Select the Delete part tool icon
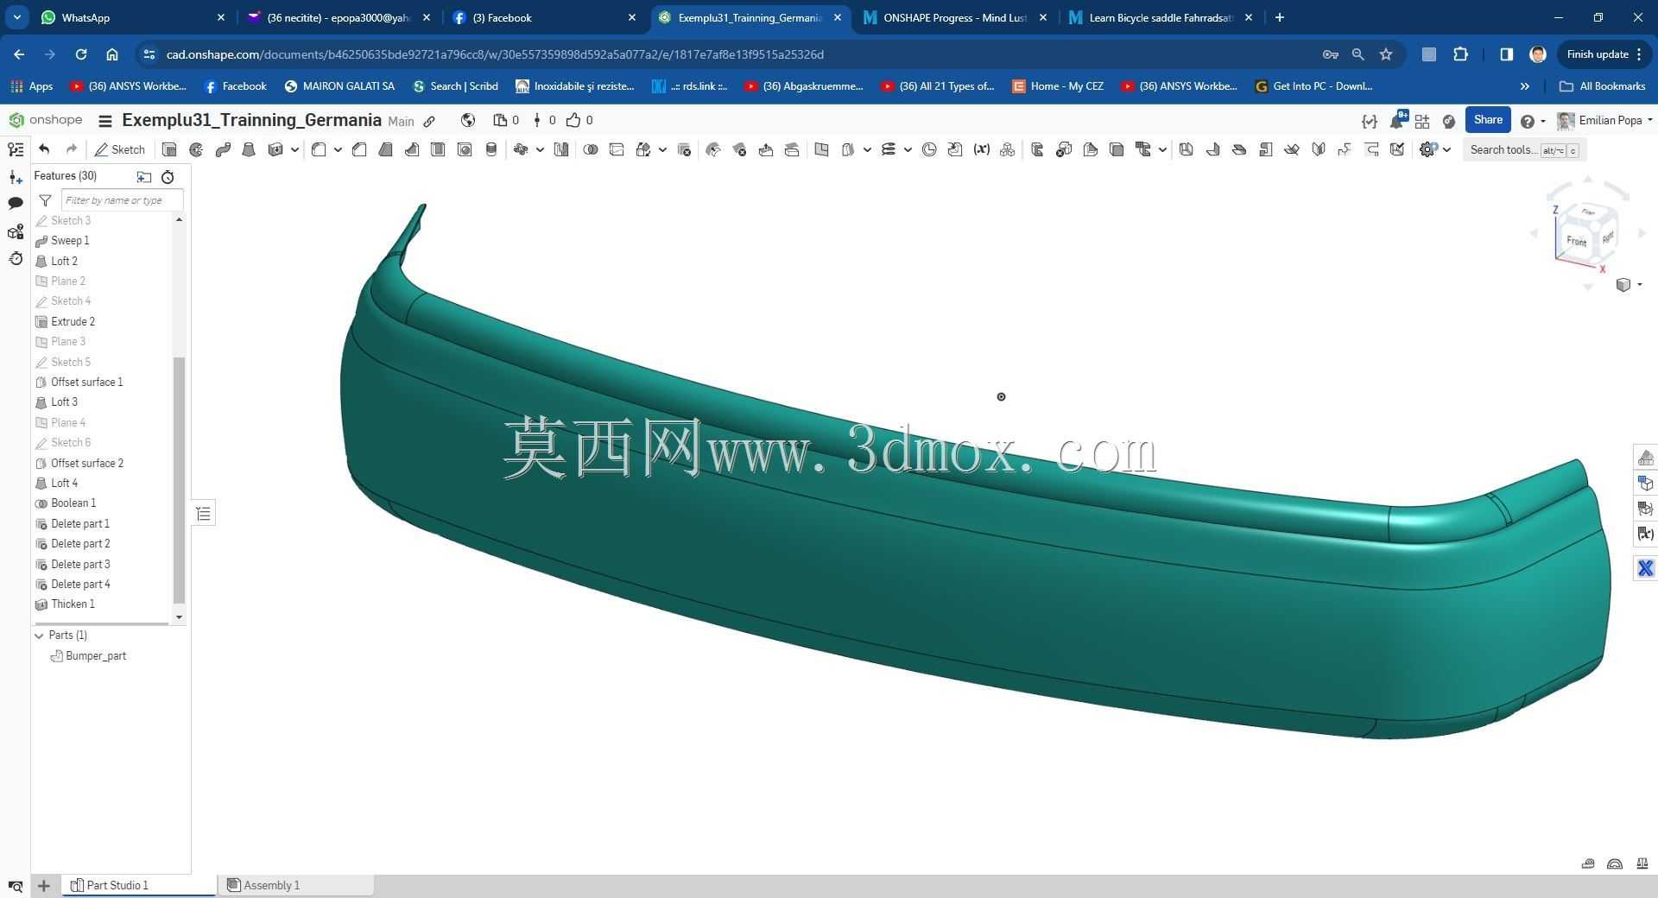1658x898 pixels. tap(684, 149)
